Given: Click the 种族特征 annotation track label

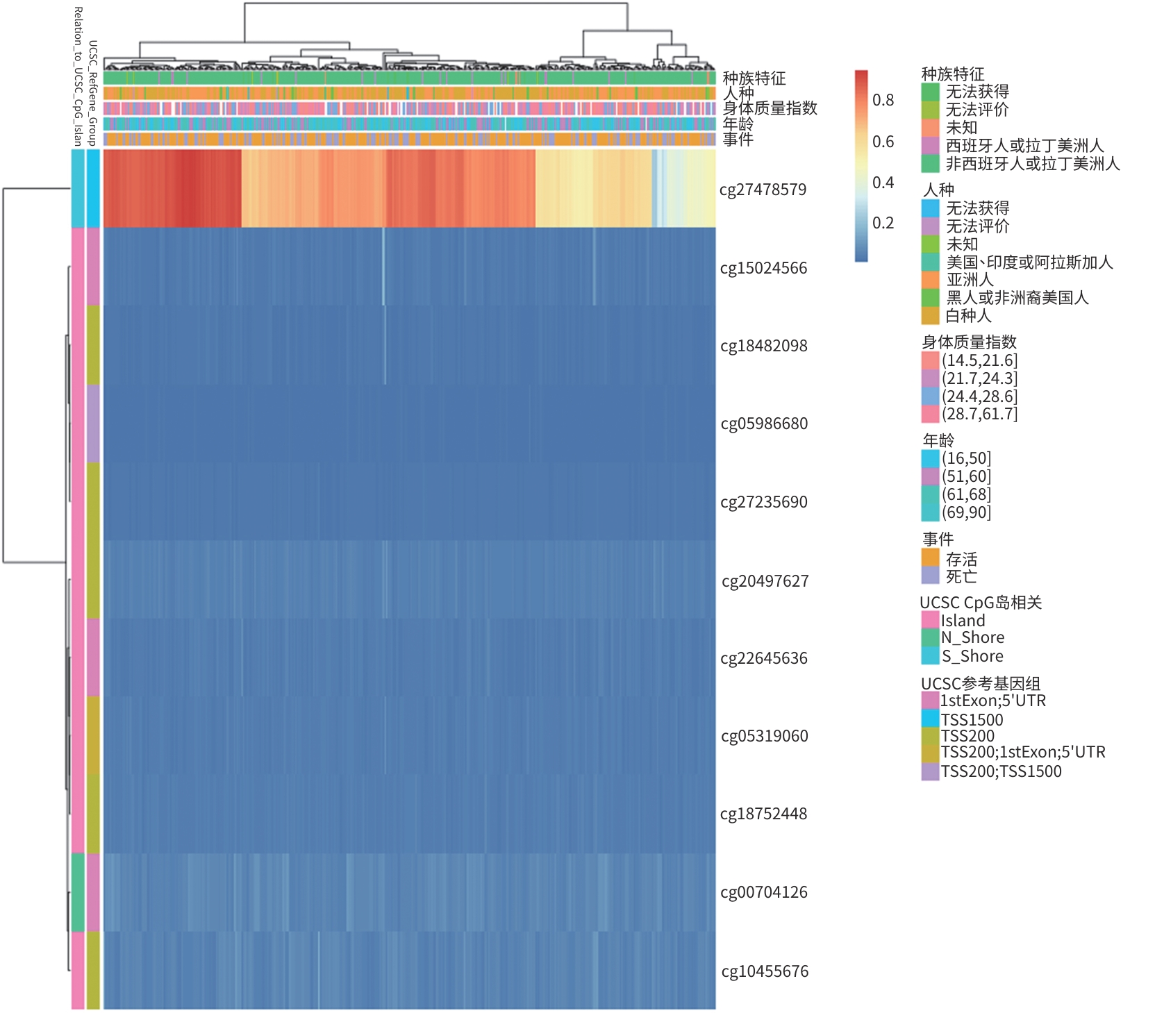Looking at the screenshot, I should pyautogui.click(x=754, y=78).
